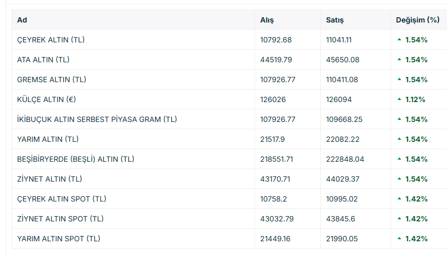Click ZİYNET ALTIN (TL) change 1.54%
Image resolution: width=447 pixels, height=257 pixels.
click(x=416, y=179)
